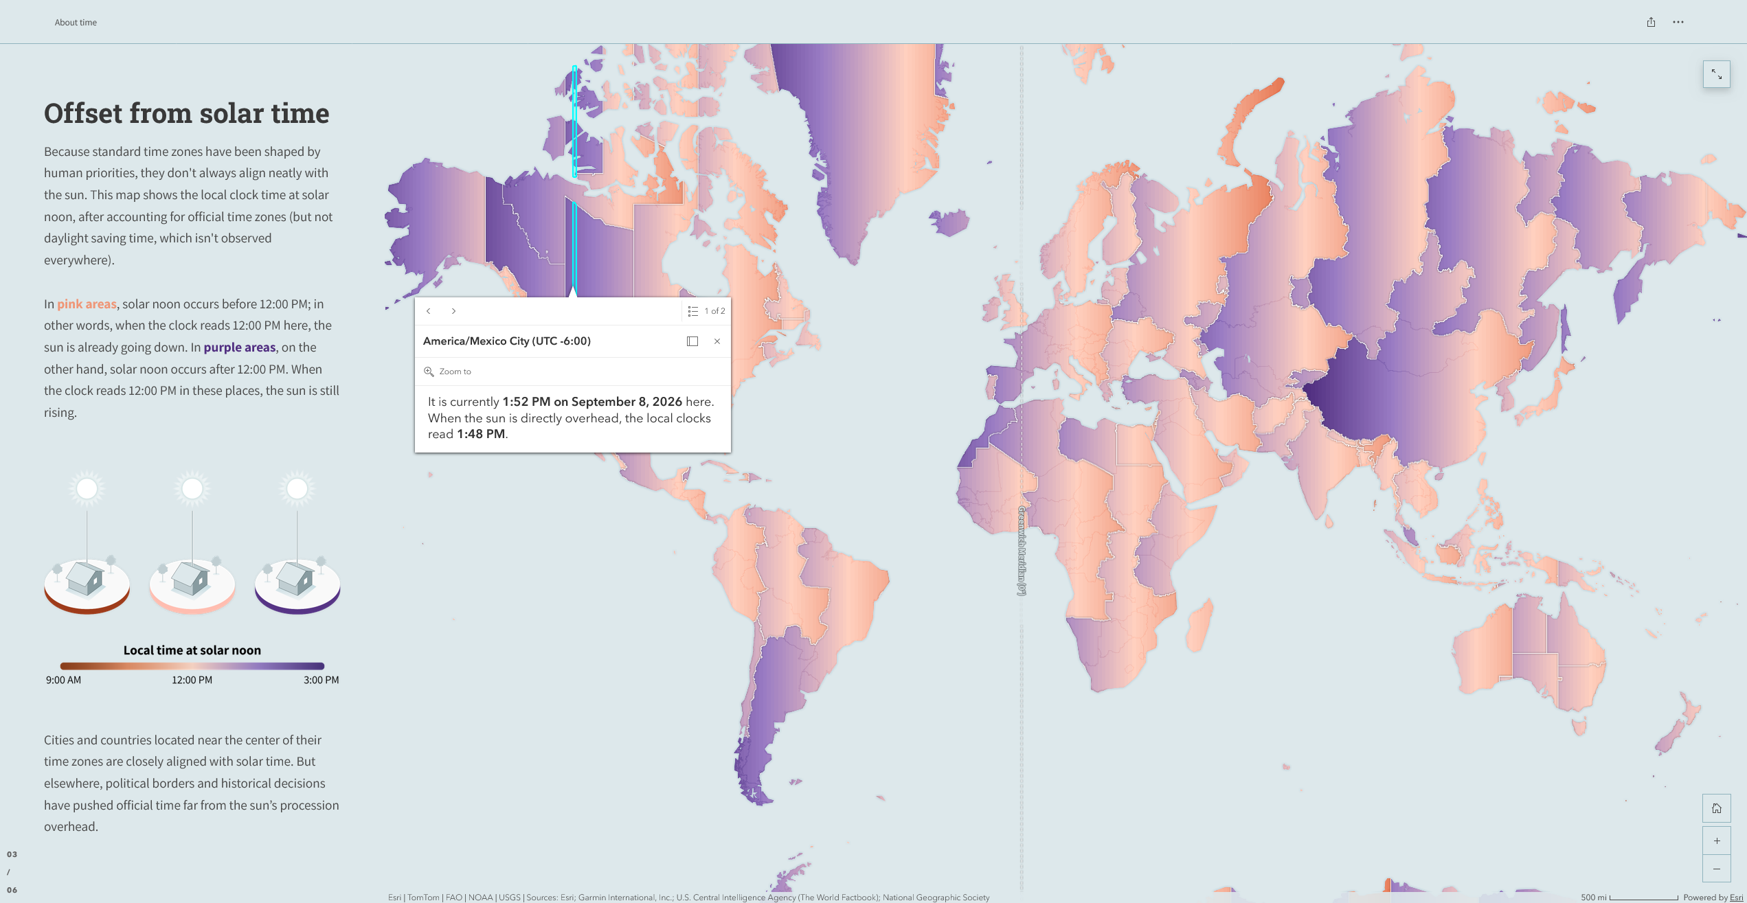Open the About time story title
1747x903 pixels.
tap(76, 23)
